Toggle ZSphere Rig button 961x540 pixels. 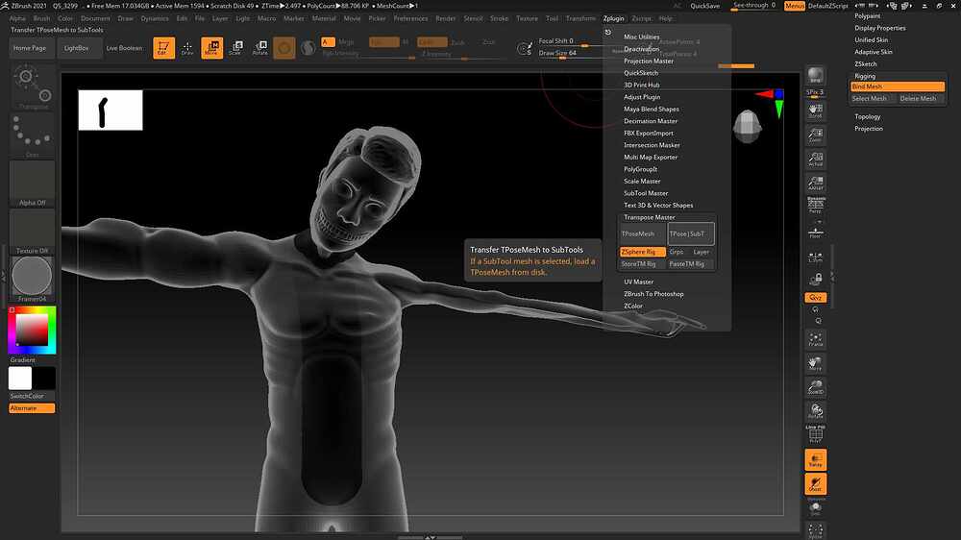pyautogui.click(x=642, y=252)
